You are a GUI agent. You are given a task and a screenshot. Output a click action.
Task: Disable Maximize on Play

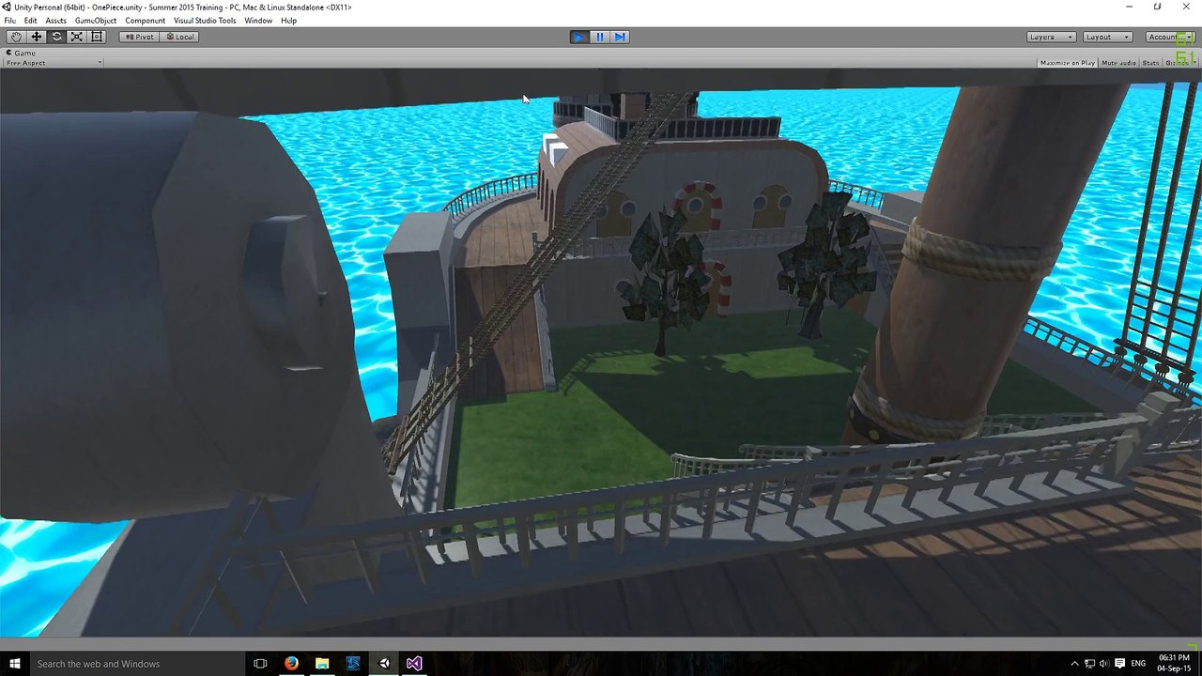point(1068,62)
